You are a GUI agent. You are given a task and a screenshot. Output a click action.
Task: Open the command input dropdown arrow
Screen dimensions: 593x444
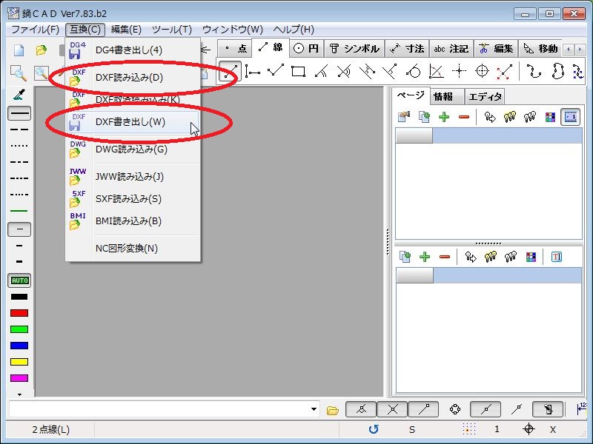pos(314,409)
